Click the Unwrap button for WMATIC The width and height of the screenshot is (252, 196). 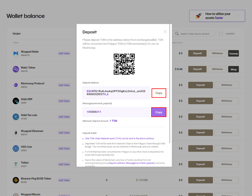tap(233, 53)
